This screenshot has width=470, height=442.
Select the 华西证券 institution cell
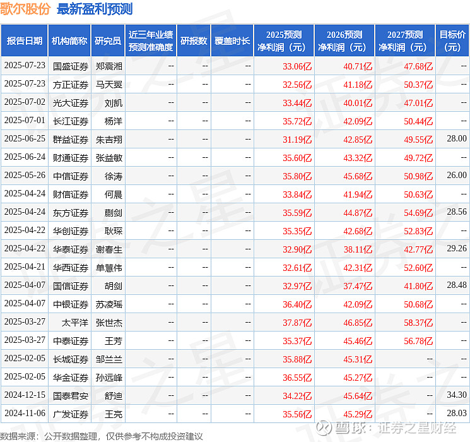(x=71, y=268)
